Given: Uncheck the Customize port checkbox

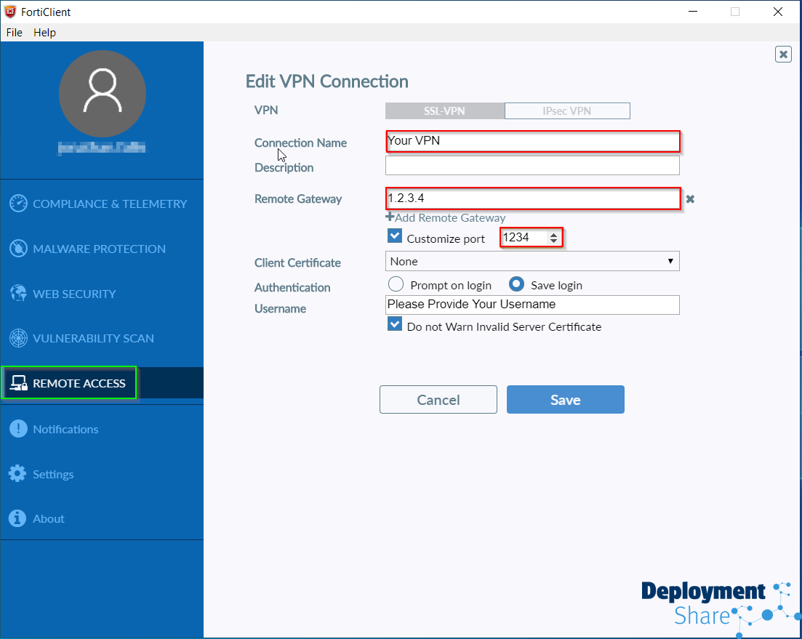Looking at the screenshot, I should (395, 236).
